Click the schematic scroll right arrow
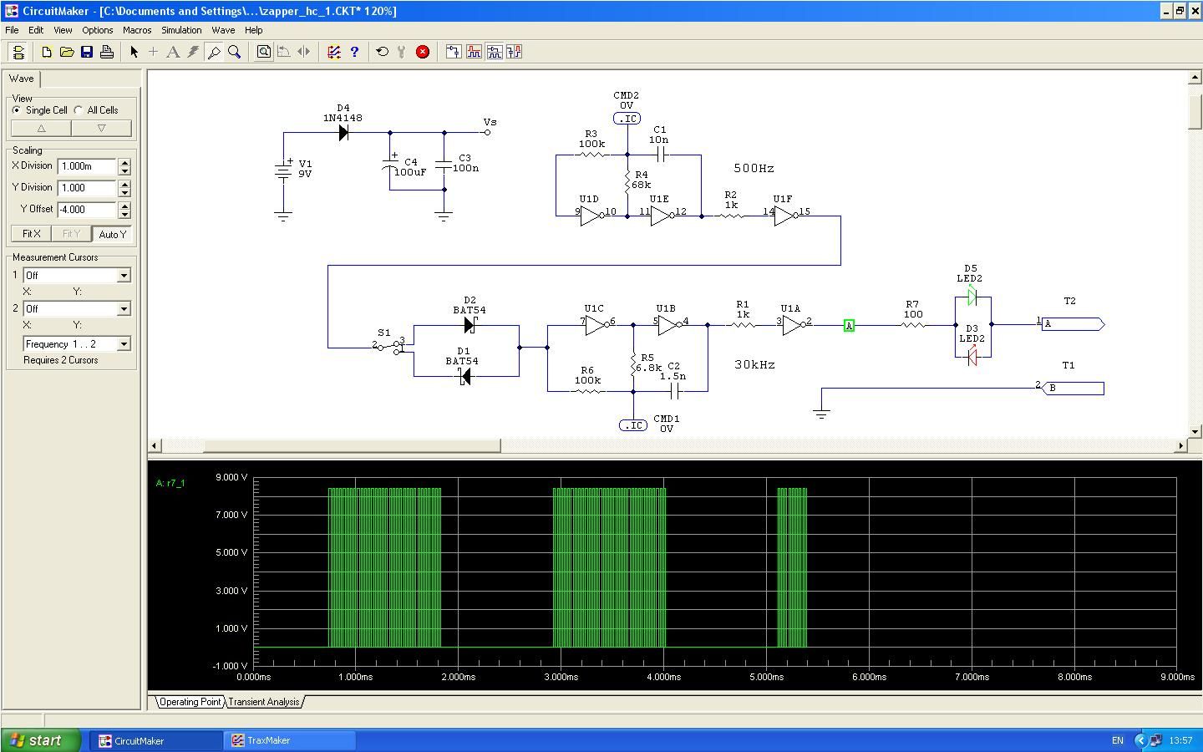The image size is (1203, 752). (x=1181, y=445)
